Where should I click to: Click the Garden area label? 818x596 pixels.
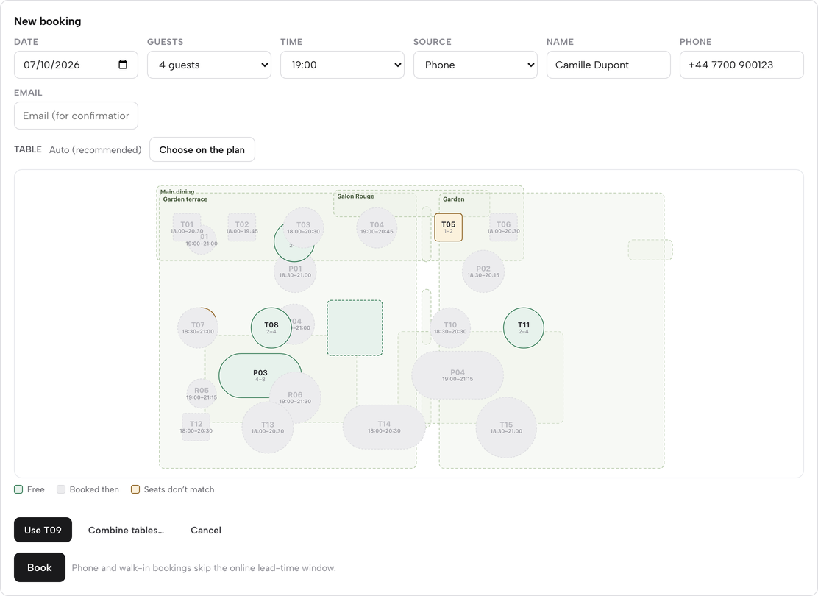click(453, 199)
